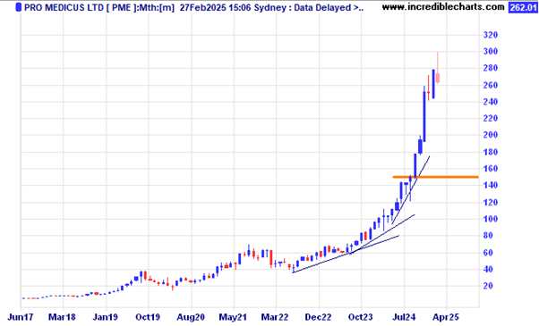Click the 80 price axis label
The height and width of the screenshot is (326, 539).
coord(488,236)
